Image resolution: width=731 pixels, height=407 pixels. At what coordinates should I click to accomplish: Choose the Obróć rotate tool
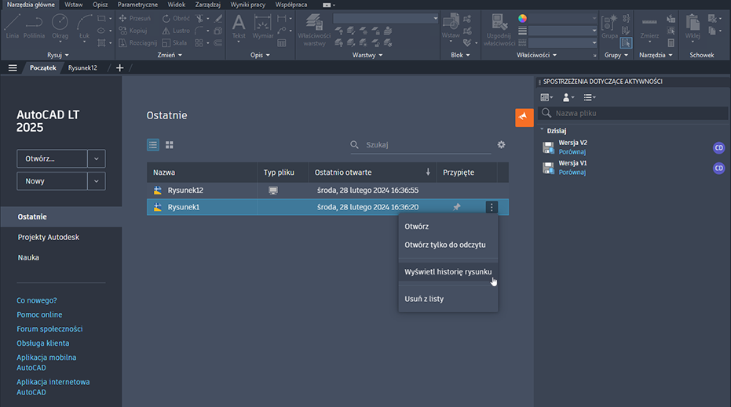pyautogui.click(x=176, y=18)
